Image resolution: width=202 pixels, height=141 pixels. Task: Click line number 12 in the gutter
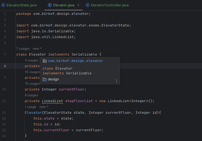point(4,113)
